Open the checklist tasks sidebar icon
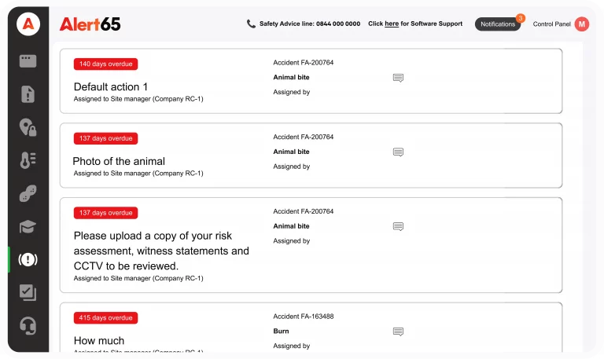This screenshot has height=359, width=604. 28,292
